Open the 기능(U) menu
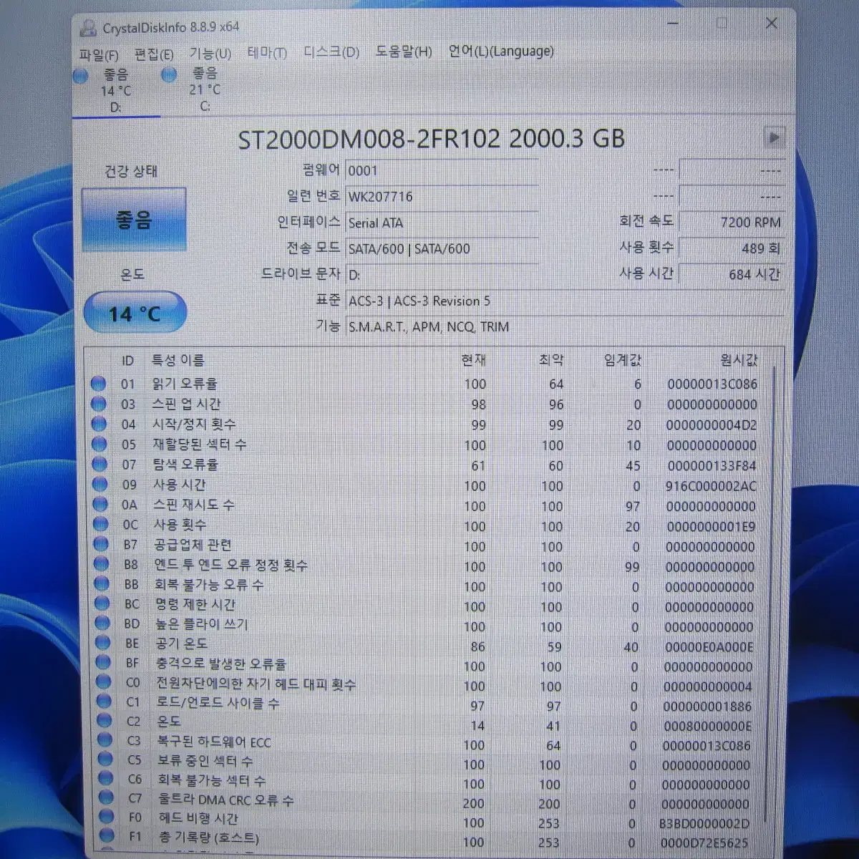The width and height of the screenshot is (859, 859). (x=210, y=54)
